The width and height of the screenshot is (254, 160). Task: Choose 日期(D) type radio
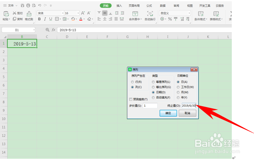[x=153, y=92]
